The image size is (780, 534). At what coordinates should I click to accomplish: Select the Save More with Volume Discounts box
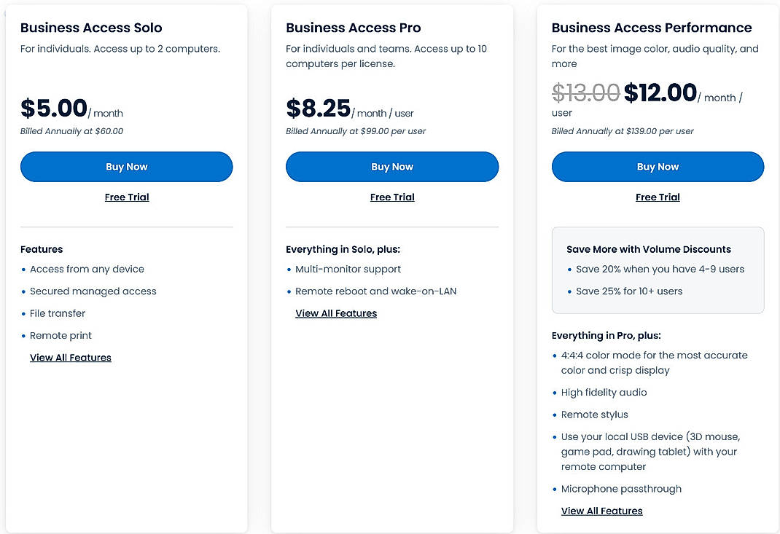pyautogui.click(x=658, y=270)
